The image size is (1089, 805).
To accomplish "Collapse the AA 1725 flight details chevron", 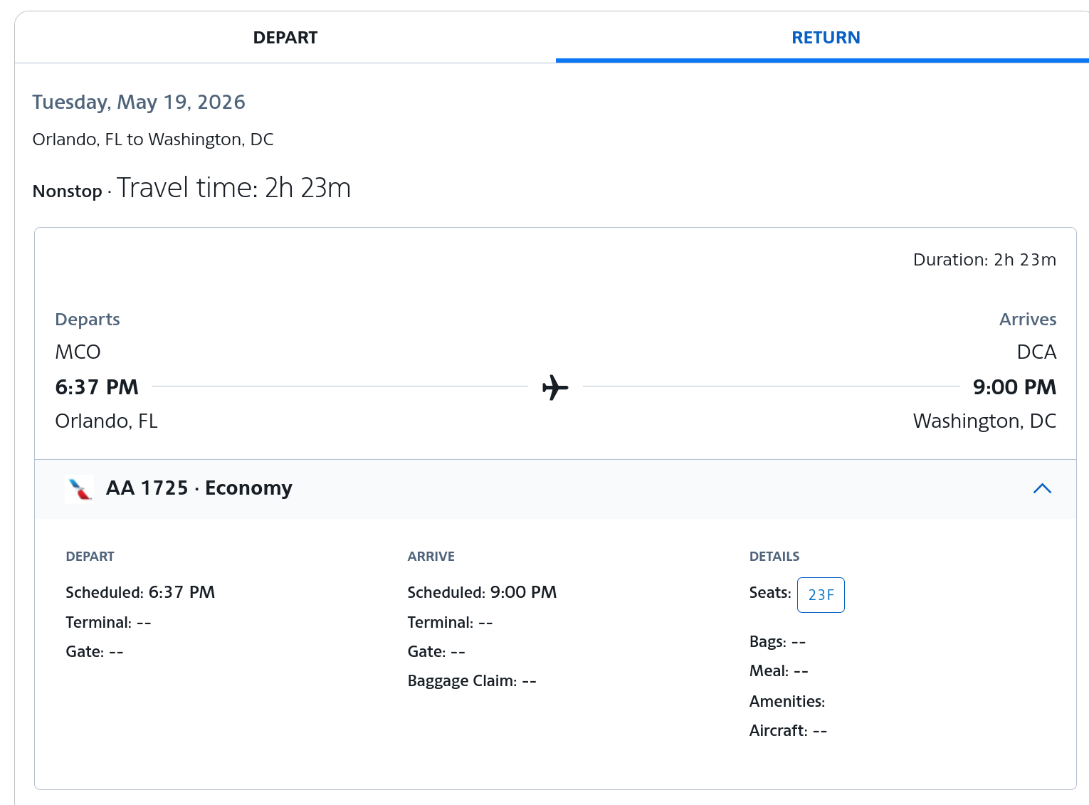I will click(x=1041, y=488).
